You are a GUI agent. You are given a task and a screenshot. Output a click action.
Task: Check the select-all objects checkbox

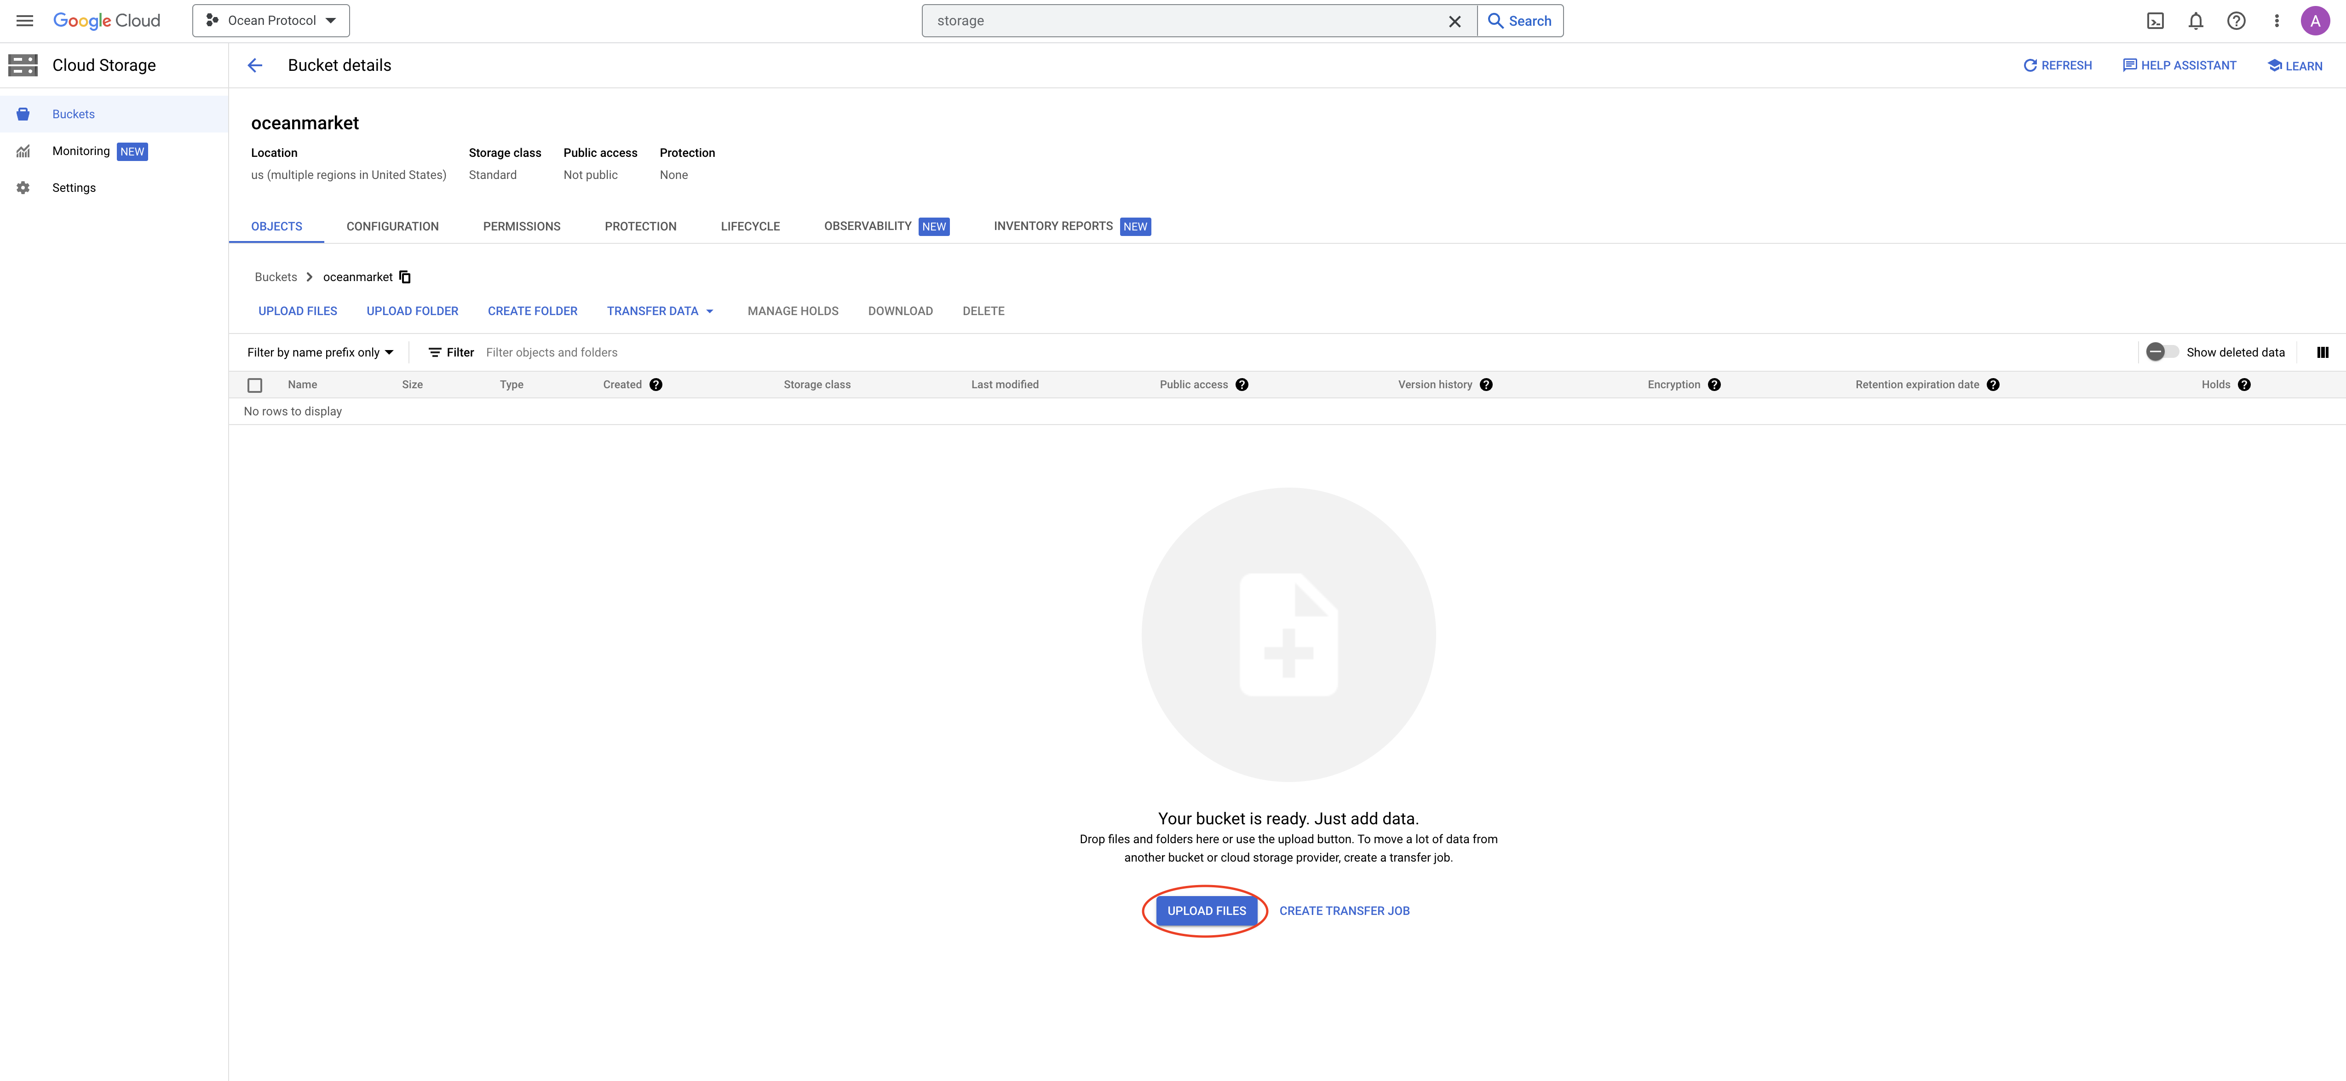[255, 385]
